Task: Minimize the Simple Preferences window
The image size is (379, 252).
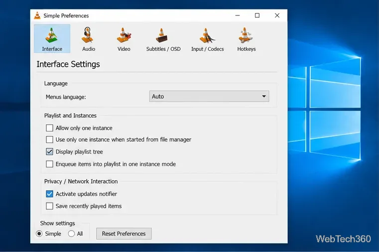Action: click(238, 15)
